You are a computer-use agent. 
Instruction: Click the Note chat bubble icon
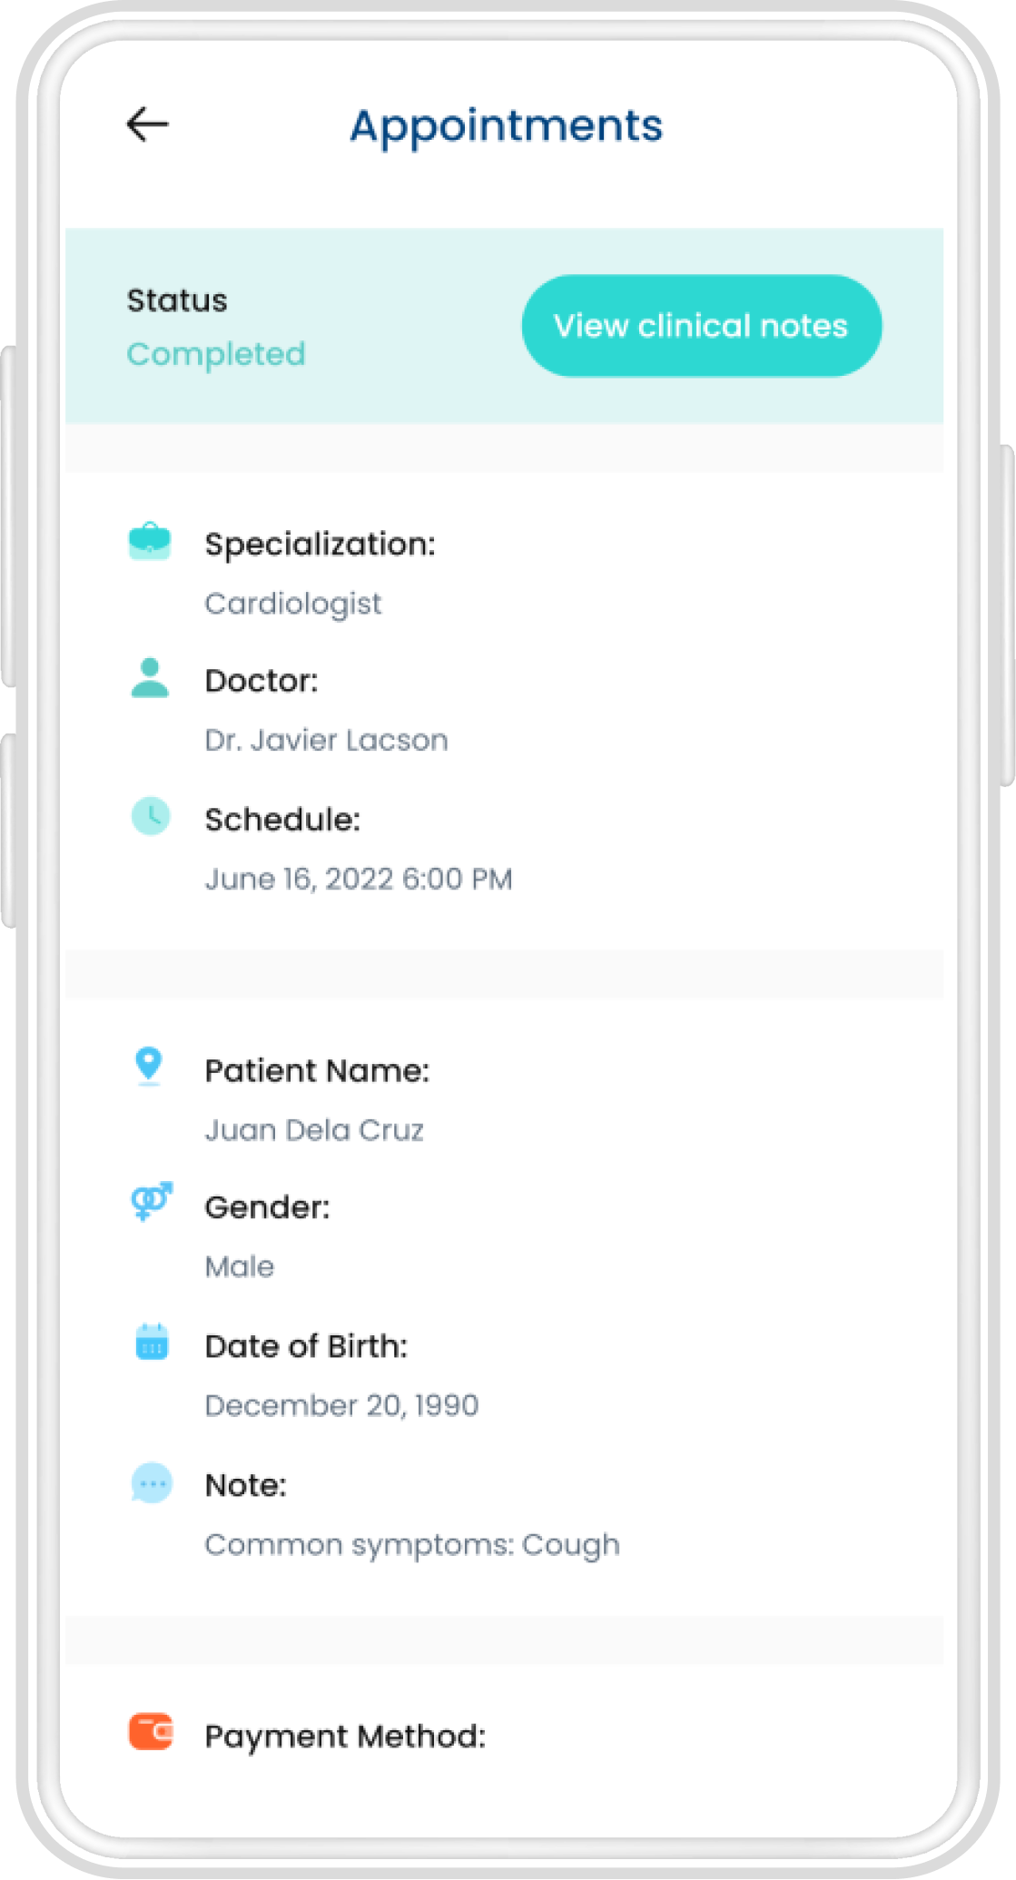pos(152,1483)
